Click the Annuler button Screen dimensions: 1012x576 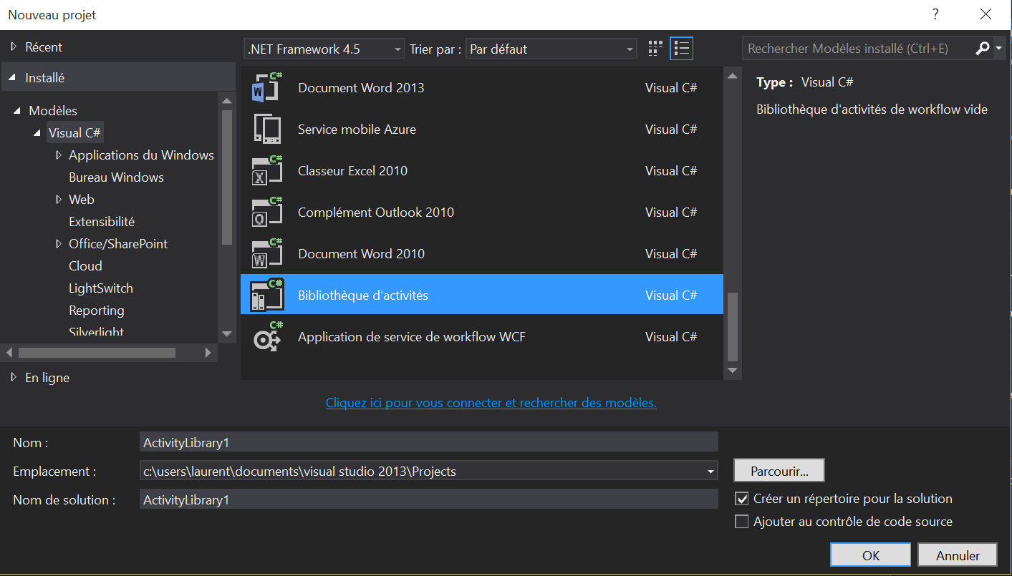958,555
